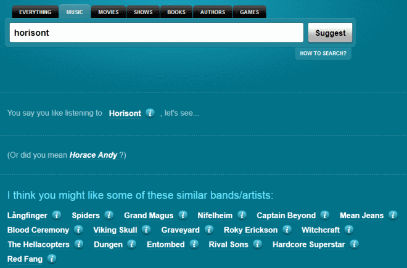Open the How to Search help link
Screen dimensions: 407x268
[x=323, y=53]
